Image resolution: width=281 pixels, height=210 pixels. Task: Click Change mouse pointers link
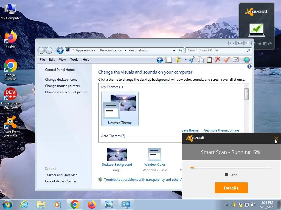[x=62, y=86]
